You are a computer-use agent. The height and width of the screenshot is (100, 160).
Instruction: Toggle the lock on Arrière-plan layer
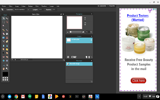91,40
